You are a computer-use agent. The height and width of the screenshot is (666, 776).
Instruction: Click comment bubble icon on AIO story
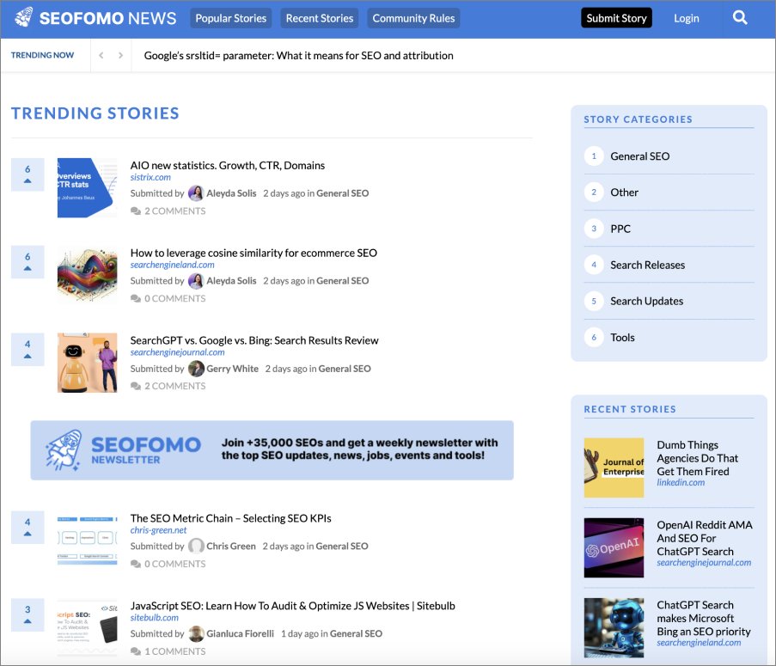click(x=136, y=211)
